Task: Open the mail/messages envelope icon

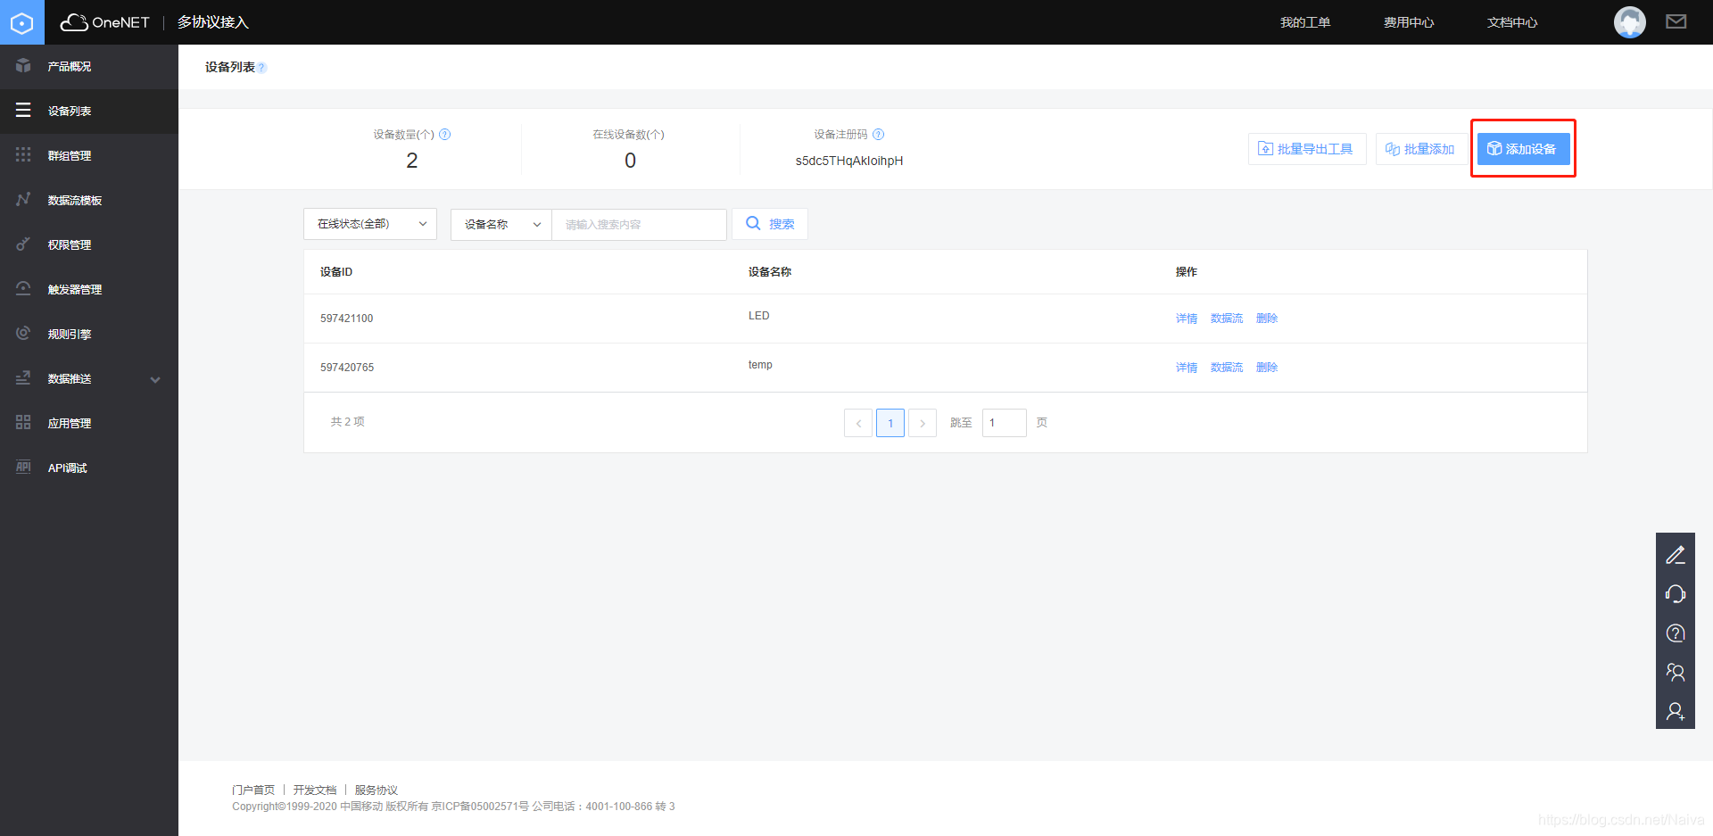Action: pos(1676,21)
